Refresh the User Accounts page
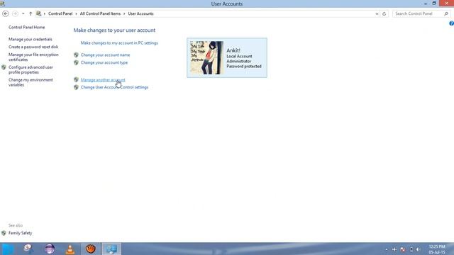454x255 pixels. click(x=384, y=13)
